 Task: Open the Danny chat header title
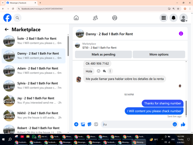pos(109,34)
